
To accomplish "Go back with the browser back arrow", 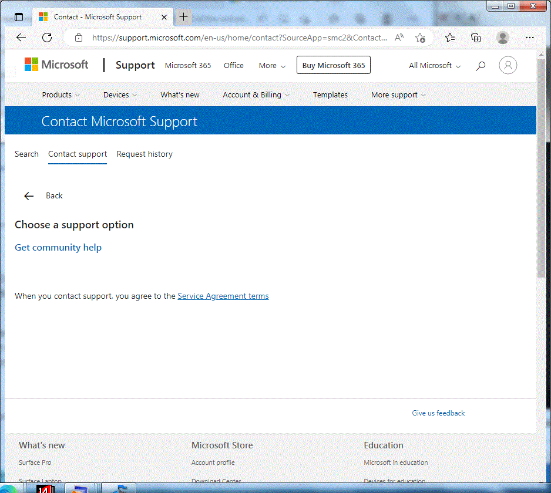I will [21, 38].
